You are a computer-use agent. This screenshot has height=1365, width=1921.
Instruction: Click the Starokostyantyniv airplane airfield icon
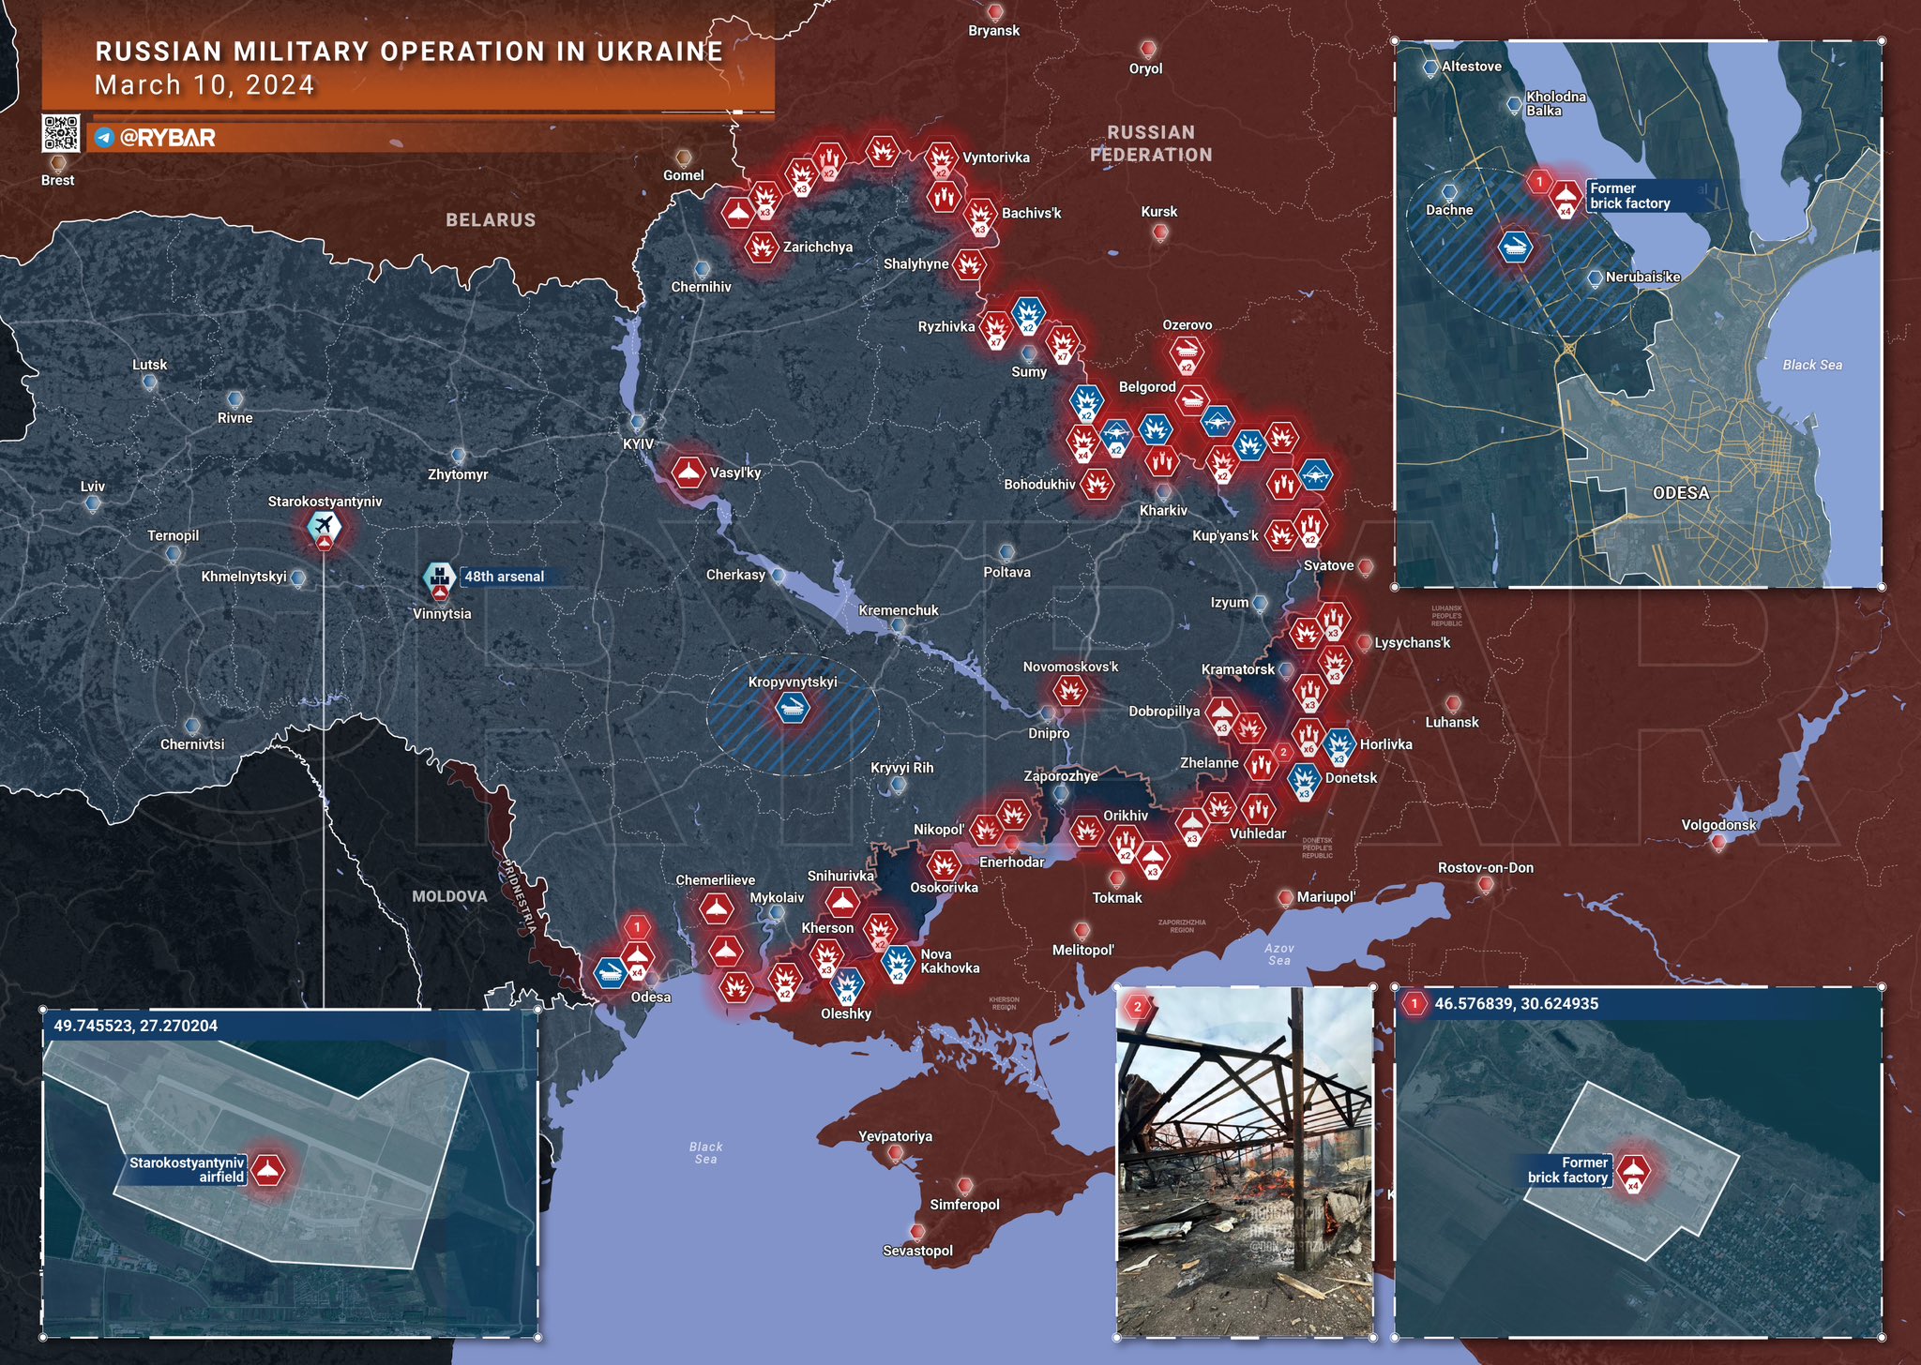pyautogui.click(x=325, y=524)
